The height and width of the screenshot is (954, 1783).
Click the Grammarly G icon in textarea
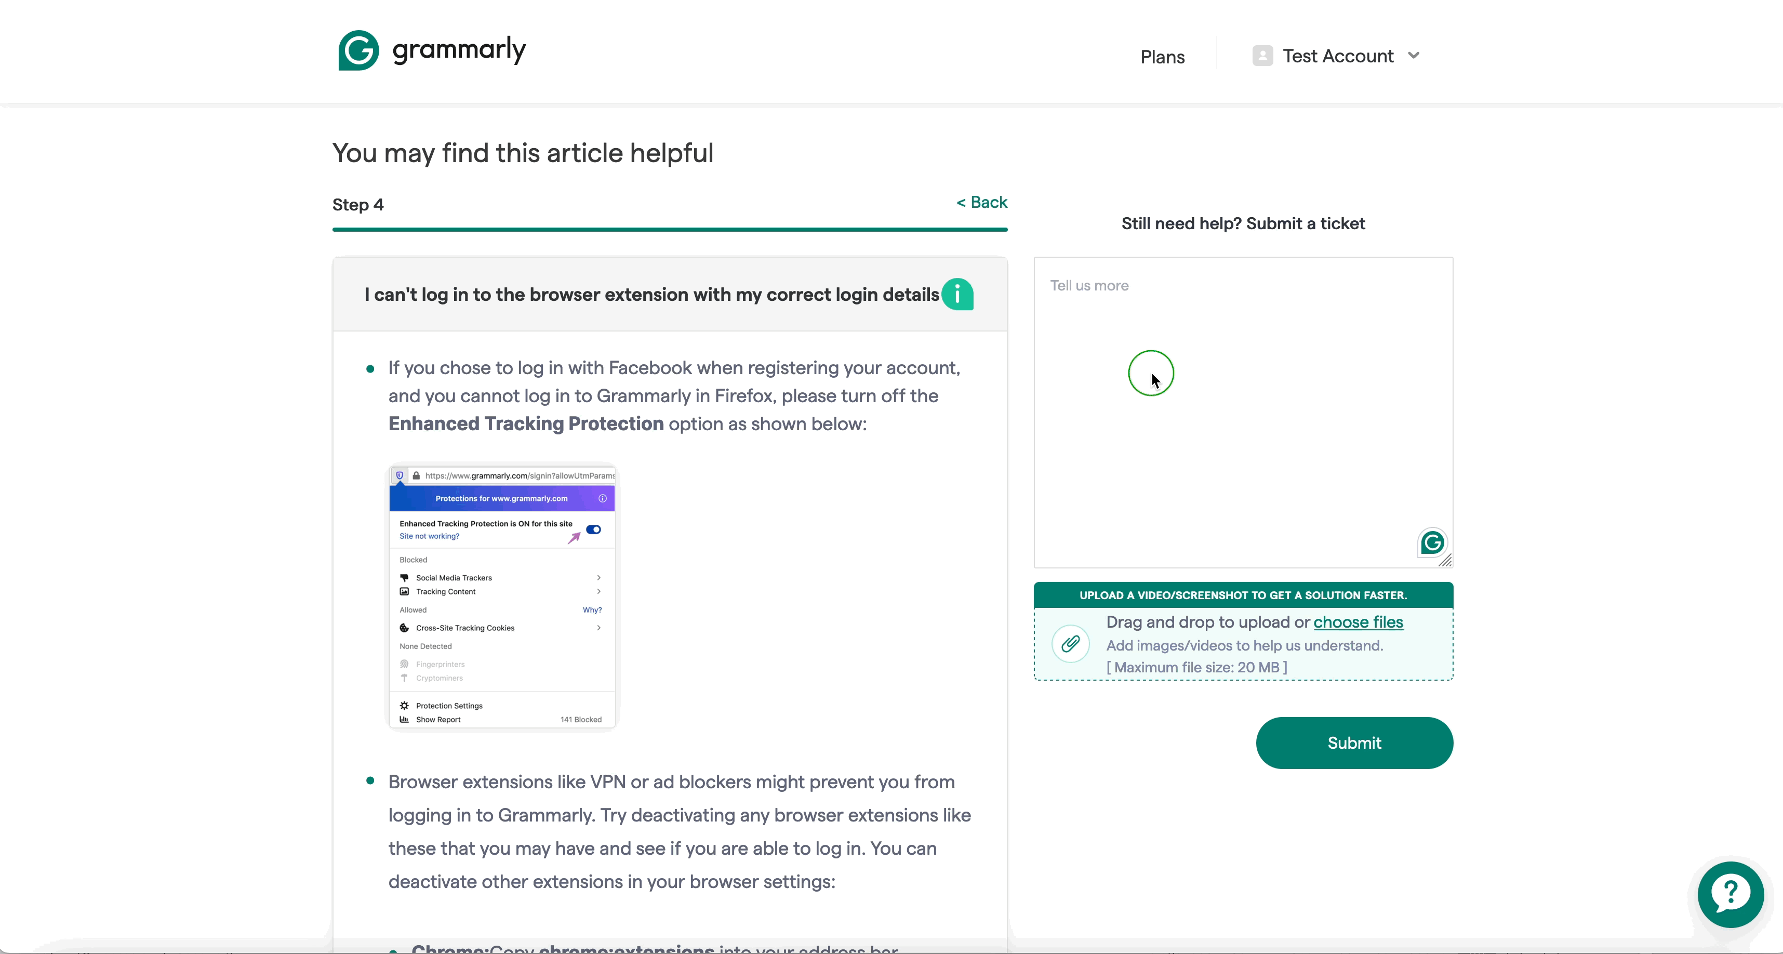(x=1432, y=543)
